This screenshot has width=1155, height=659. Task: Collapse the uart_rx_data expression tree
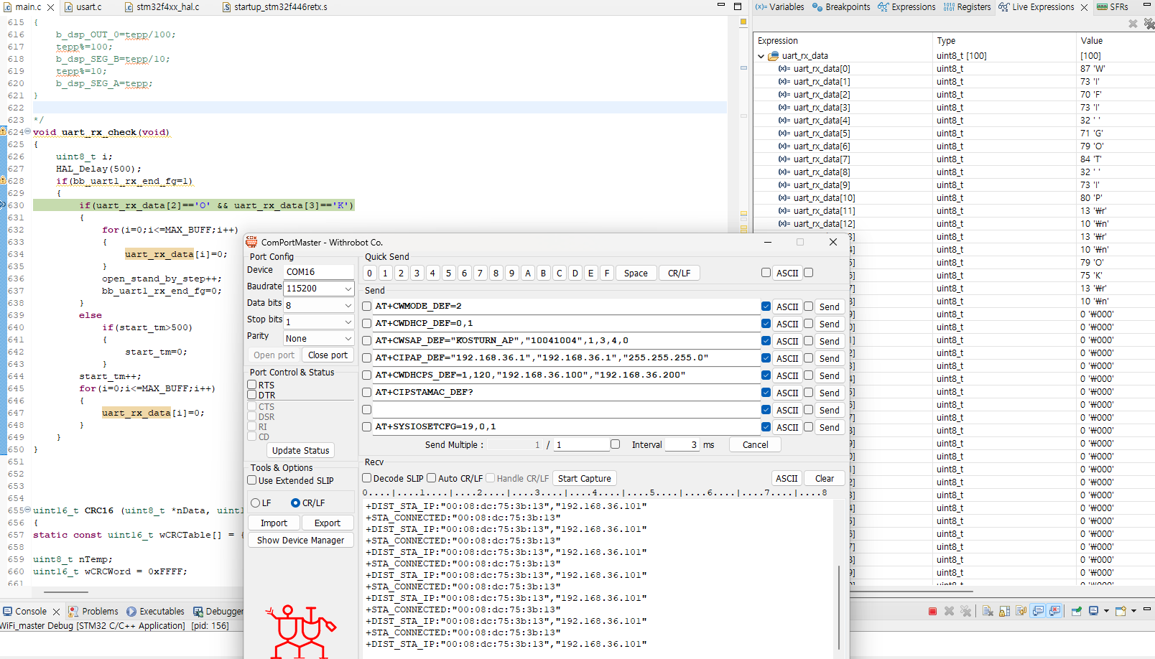click(761, 56)
